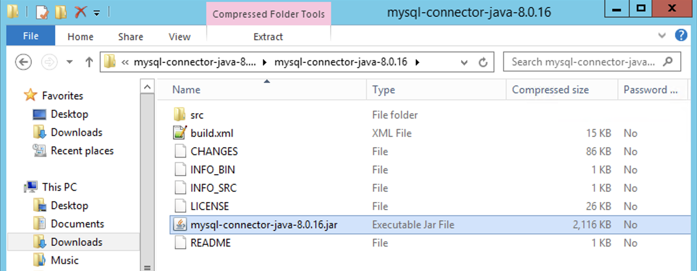This screenshot has height=271, width=697.
Task: Select the build.xml file
Action: tap(211, 133)
